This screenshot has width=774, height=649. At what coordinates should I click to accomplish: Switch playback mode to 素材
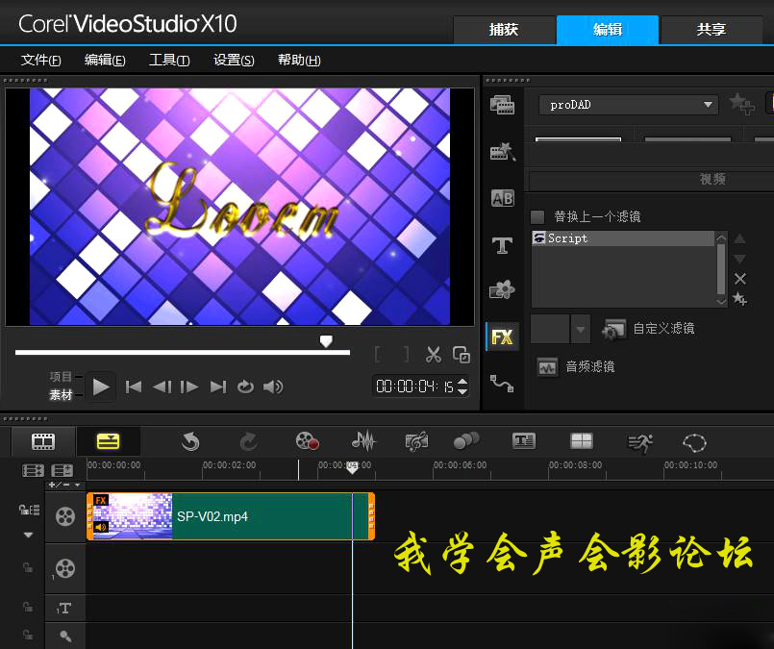[x=61, y=394]
